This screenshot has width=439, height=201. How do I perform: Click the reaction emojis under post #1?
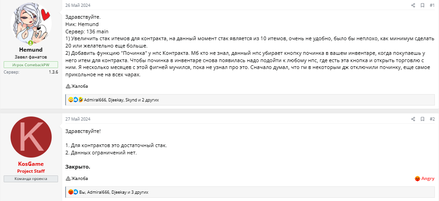[x=75, y=100]
